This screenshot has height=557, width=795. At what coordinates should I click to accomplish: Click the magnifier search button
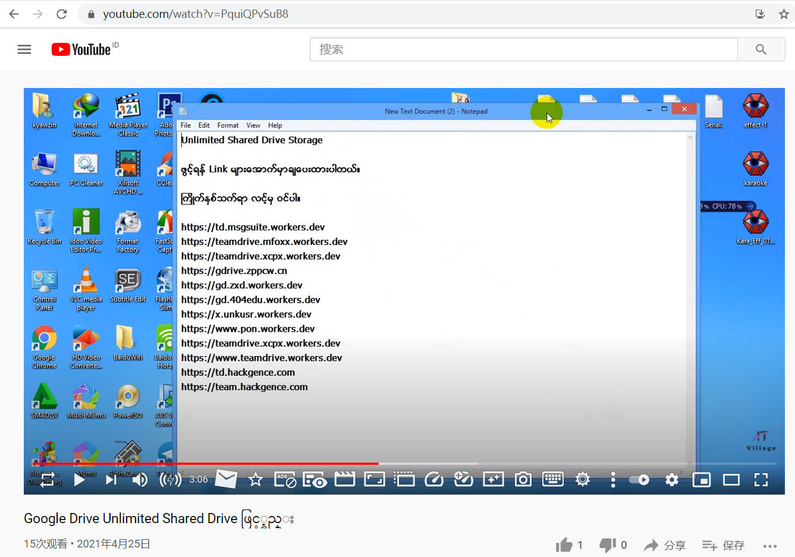[x=761, y=49]
